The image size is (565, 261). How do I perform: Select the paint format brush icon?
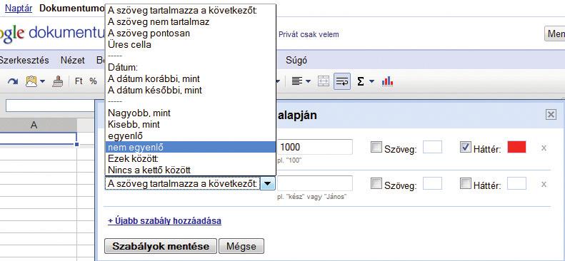coord(58,81)
